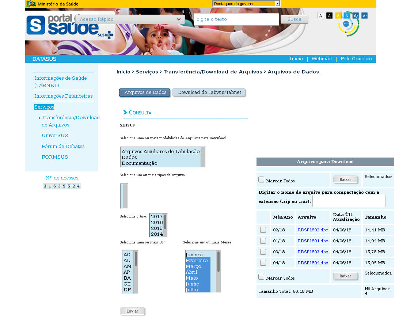Click the Brazil flag icon beside Ministério da Saúde
This screenshot has height=333, width=399.
(31, 4)
